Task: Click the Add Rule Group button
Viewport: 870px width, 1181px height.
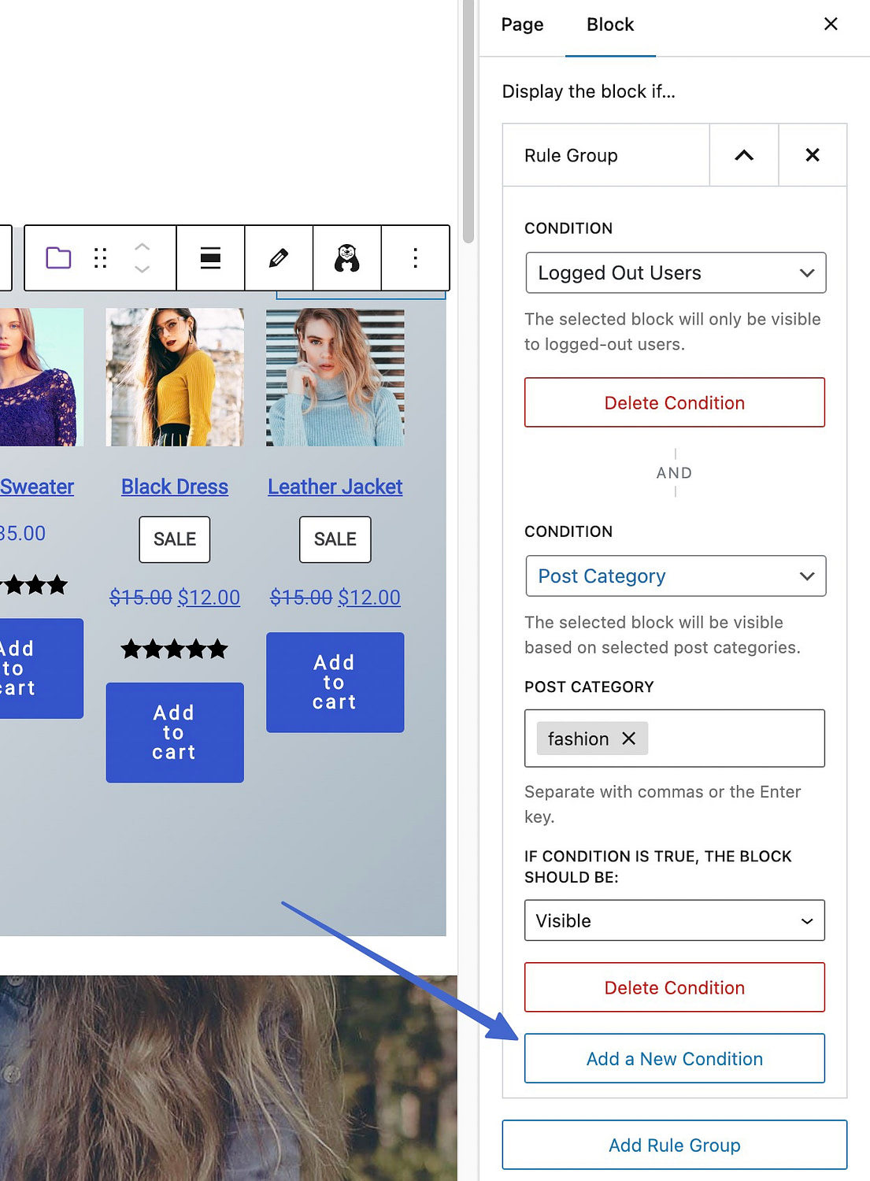Action: click(675, 1145)
